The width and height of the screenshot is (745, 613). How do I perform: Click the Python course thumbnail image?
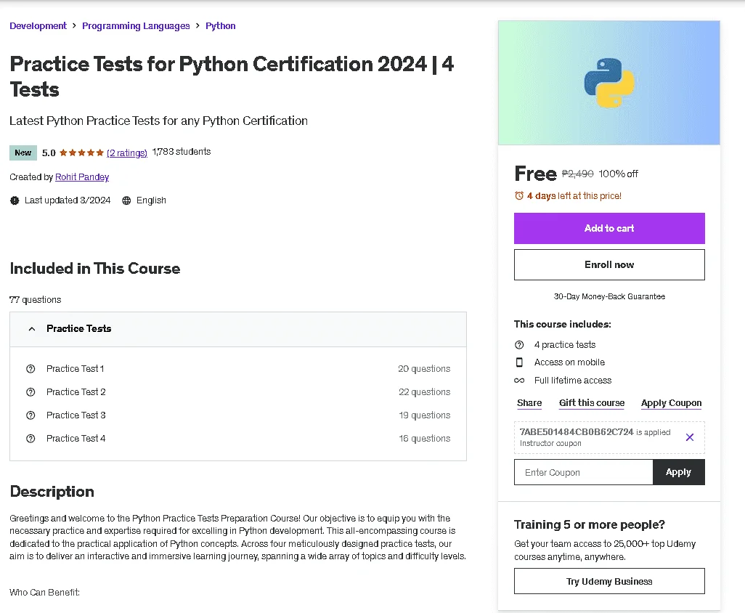point(609,83)
